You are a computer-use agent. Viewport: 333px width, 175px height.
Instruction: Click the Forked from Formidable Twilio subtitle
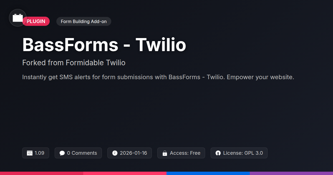point(74,63)
